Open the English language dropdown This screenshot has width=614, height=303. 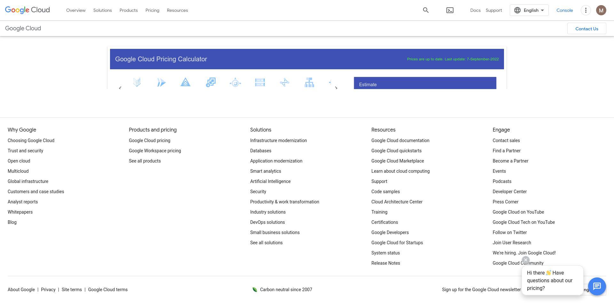click(529, 10)
